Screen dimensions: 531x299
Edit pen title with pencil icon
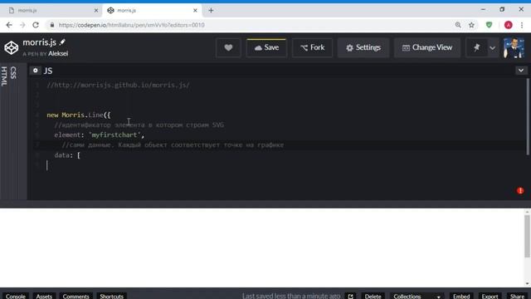[x=62, y=42]
